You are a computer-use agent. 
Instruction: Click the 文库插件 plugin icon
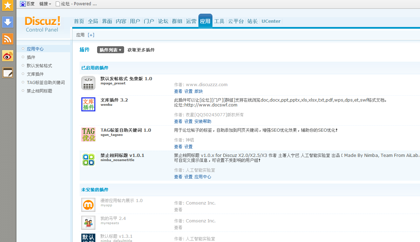[88, 104]
